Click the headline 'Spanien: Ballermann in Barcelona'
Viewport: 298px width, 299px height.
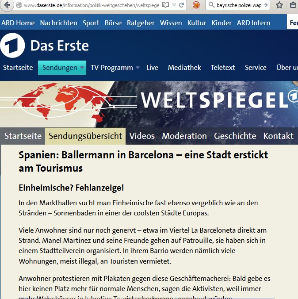click(143, 161)
